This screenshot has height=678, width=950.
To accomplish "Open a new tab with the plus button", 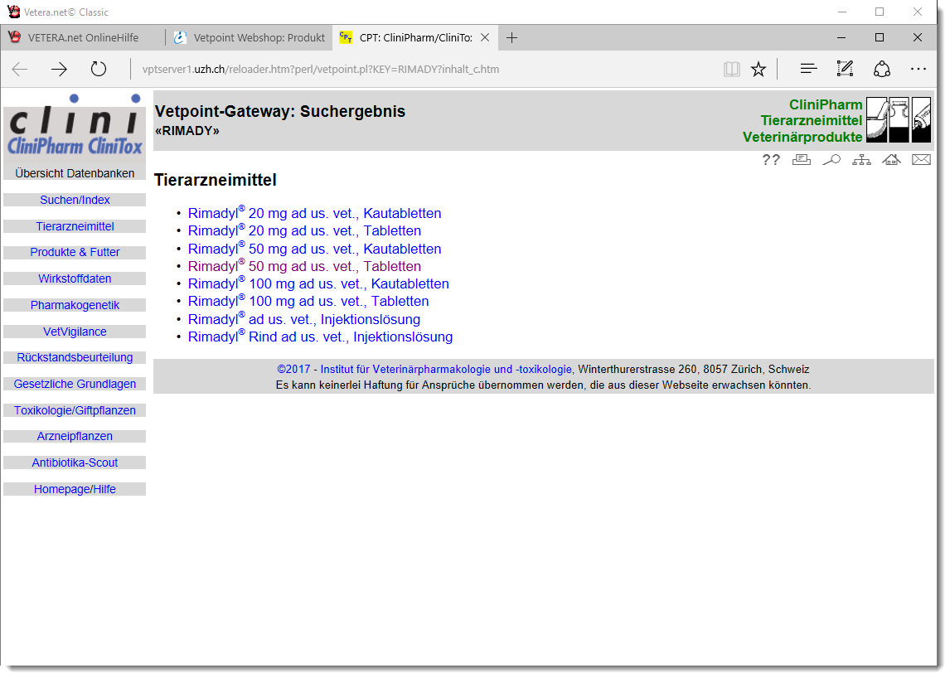I will [512, 38].
